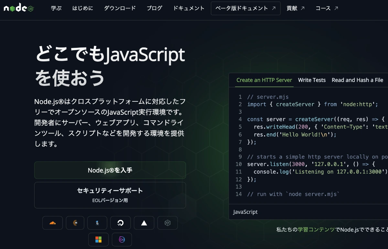
Task: Open the gray hexagon cube sponsor logo
Action: pyautogui.click(x=167, y=223)
